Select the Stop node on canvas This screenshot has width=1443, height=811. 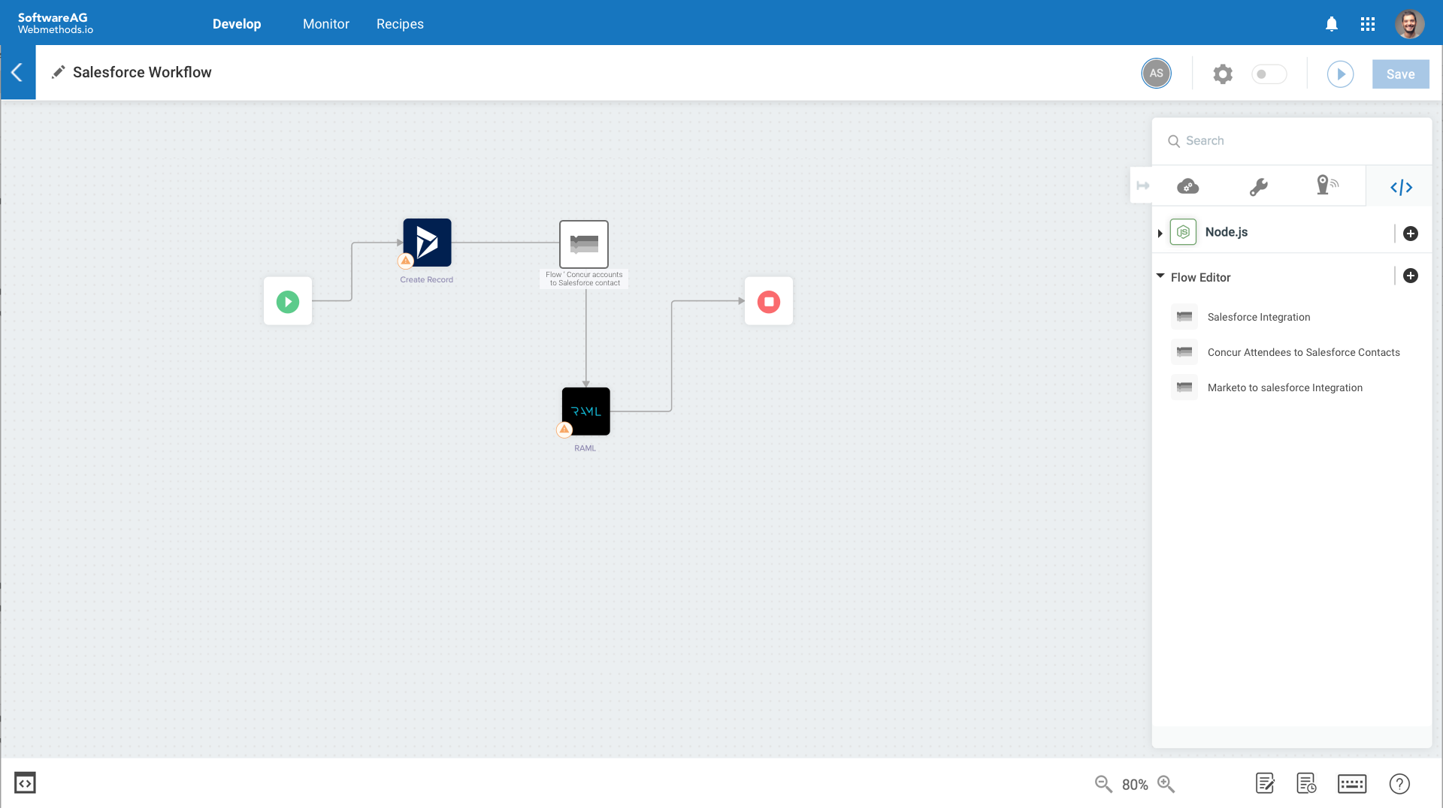coord(768,301)
